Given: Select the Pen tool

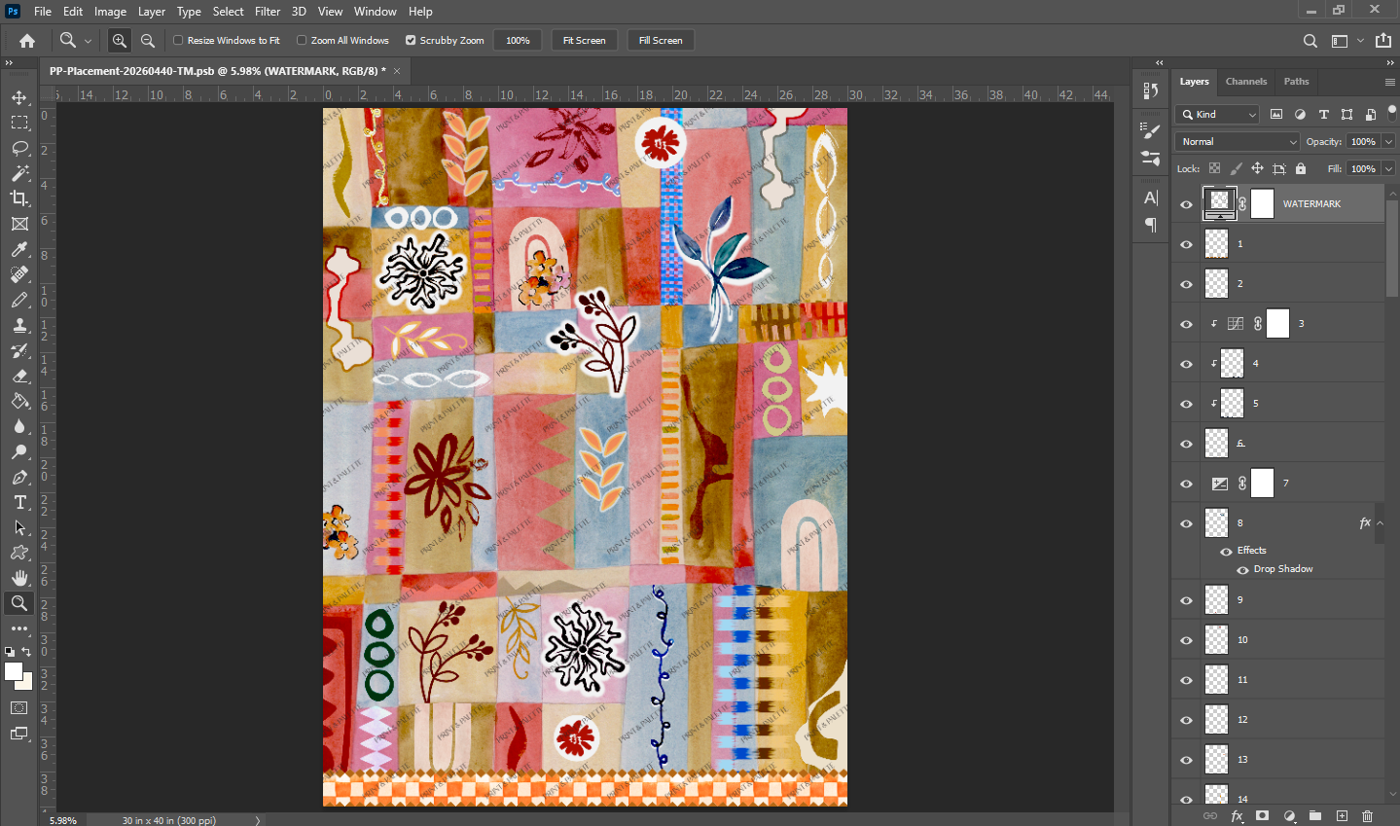Looking at the screenshot, I should coord(19,477).
